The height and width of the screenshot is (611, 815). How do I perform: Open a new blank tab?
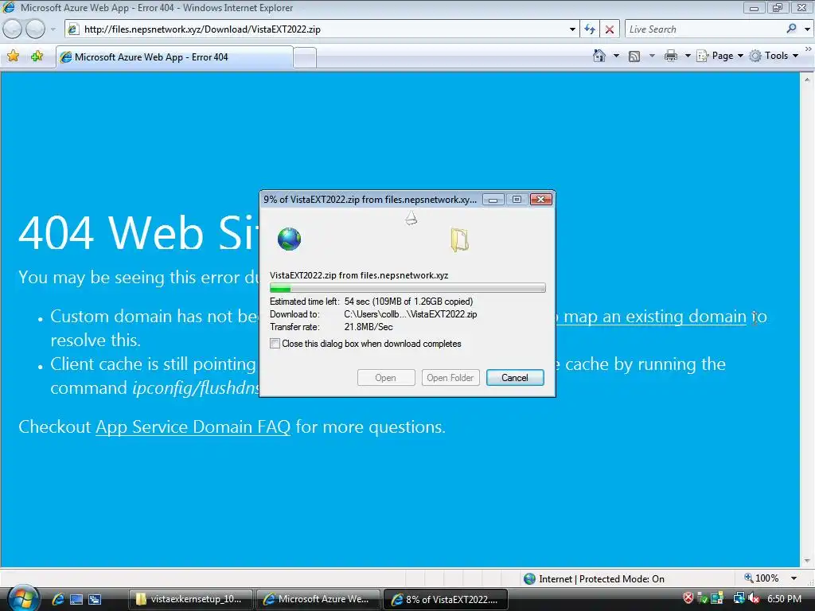click(305, 57)
